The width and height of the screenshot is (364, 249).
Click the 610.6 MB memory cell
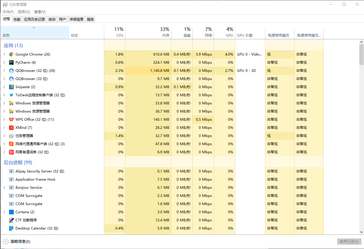tap(148, 54)
